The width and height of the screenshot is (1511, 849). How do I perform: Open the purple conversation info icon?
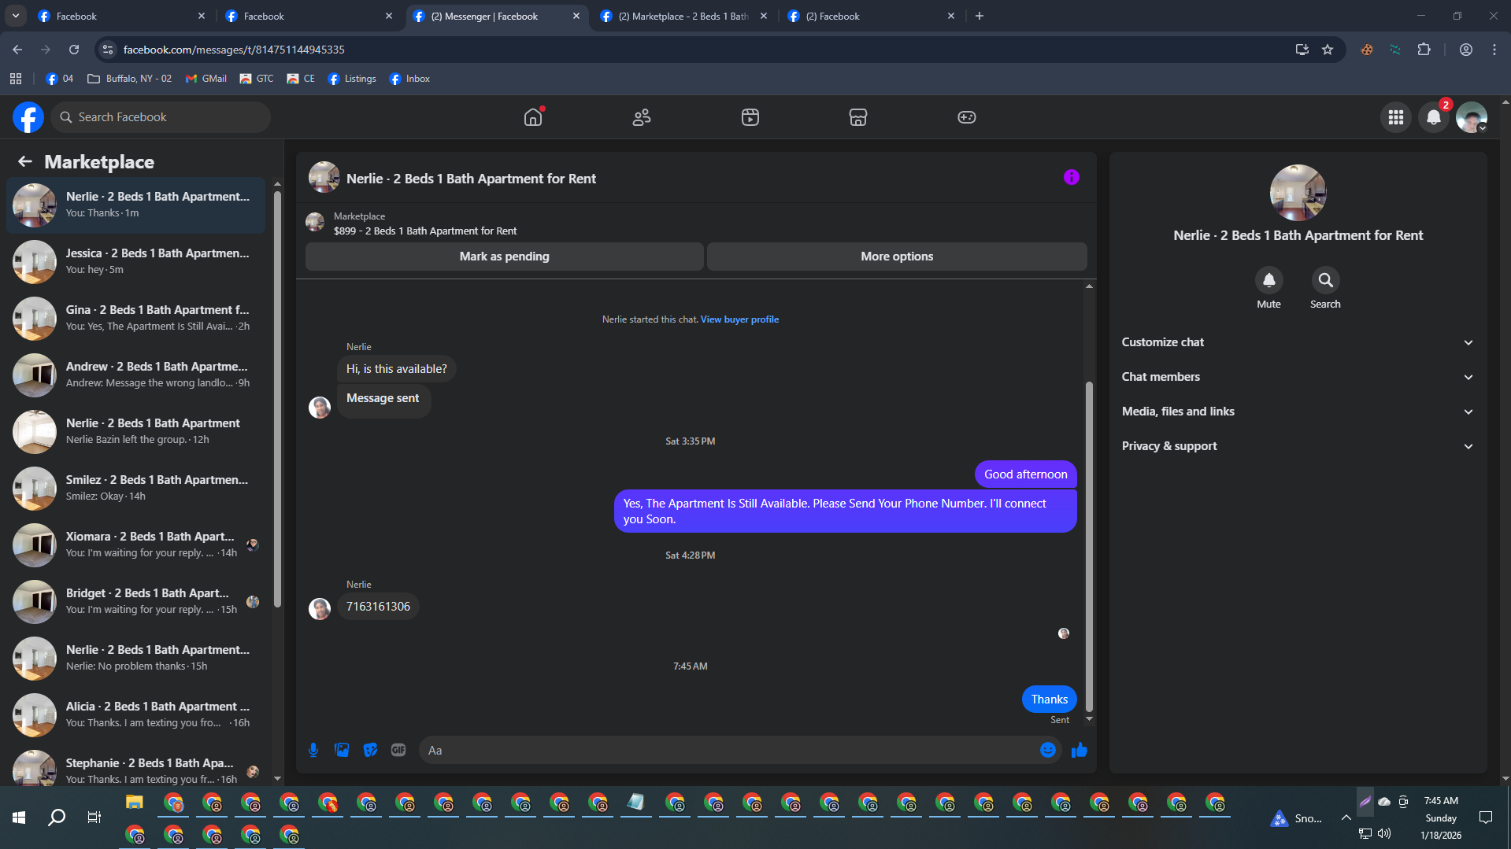1071,177
